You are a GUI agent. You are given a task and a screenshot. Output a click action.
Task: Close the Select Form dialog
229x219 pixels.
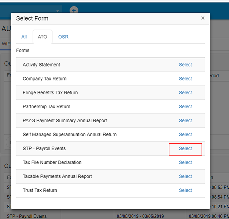pos(203,18)
